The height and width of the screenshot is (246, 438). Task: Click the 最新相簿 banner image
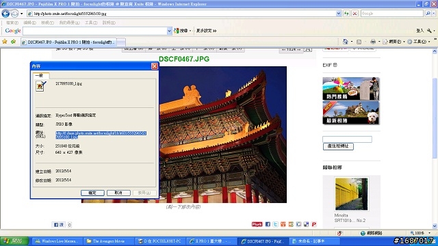tap(351, 113)
